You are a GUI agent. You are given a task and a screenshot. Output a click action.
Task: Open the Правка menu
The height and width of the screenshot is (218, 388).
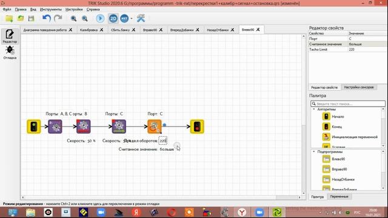pyautogui.click(x=21, y=9)
